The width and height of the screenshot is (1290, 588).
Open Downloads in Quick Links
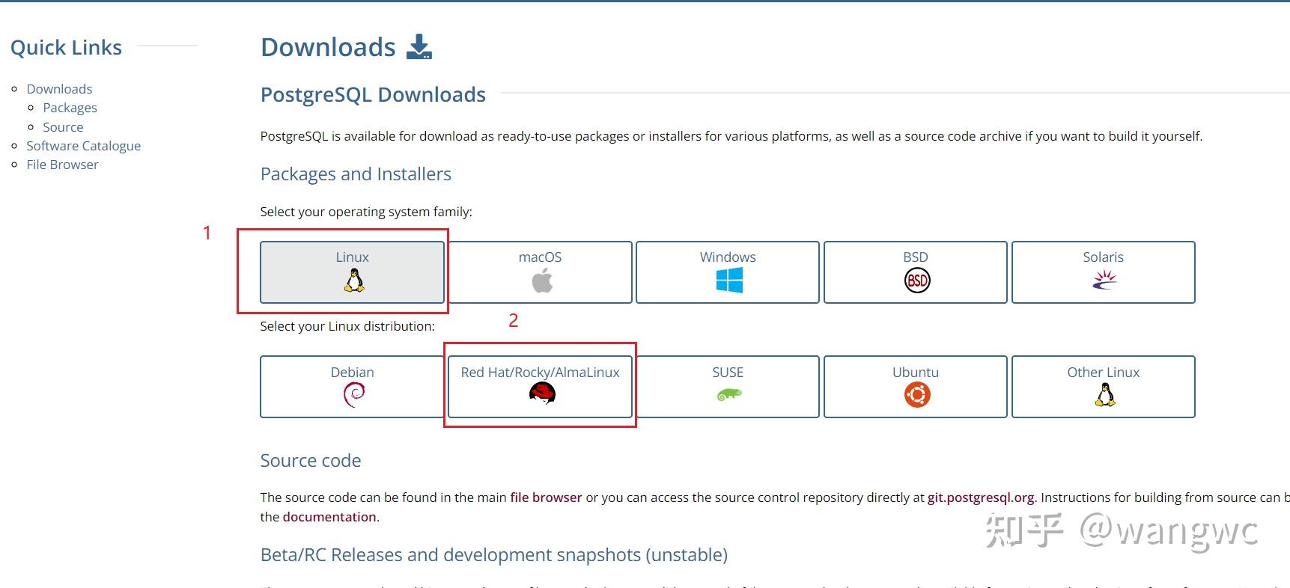point(59,89)
